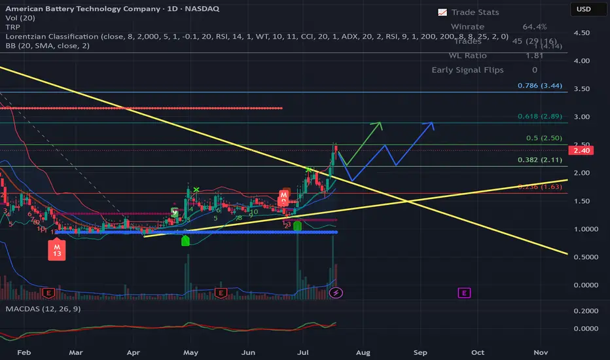Click the red 2.40 current price label
This screenshot has width=610, height=360.
(x=581, y=151)
